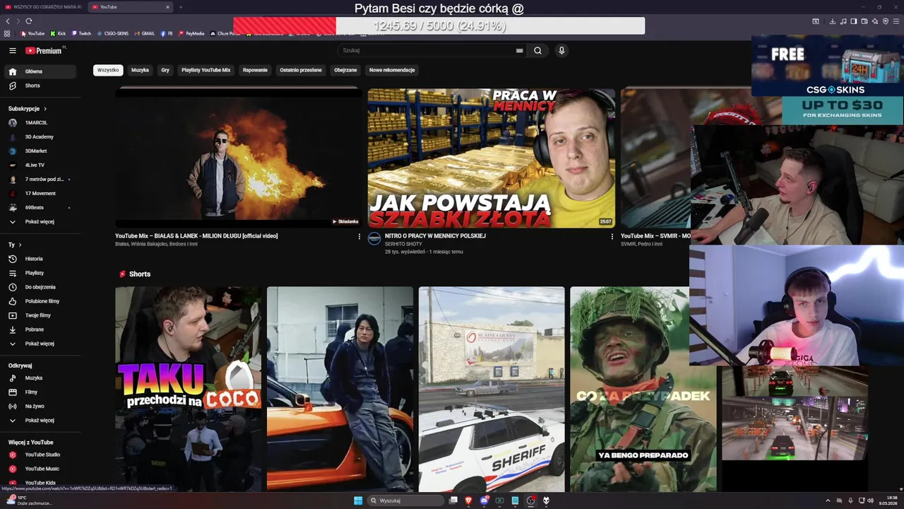The width and height of the screenshot is (904, 509).
Task: Expand Ty section chevron
Action: (19, 245)
